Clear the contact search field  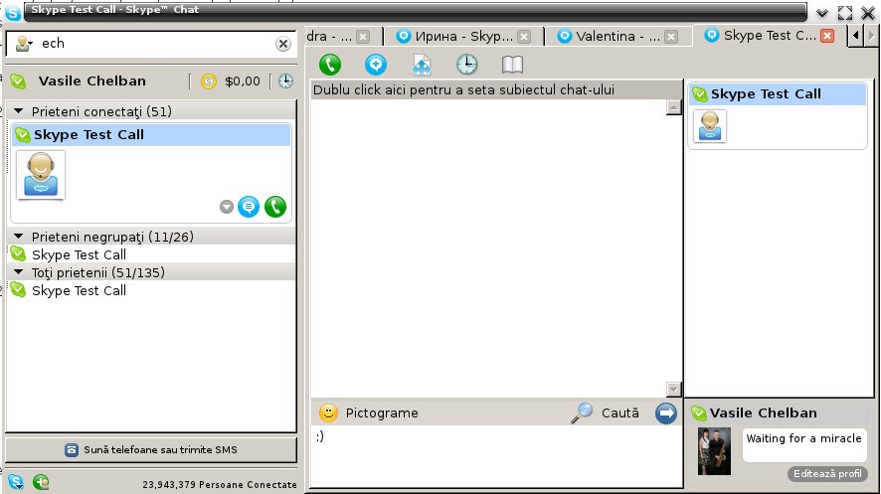(283, 44)
